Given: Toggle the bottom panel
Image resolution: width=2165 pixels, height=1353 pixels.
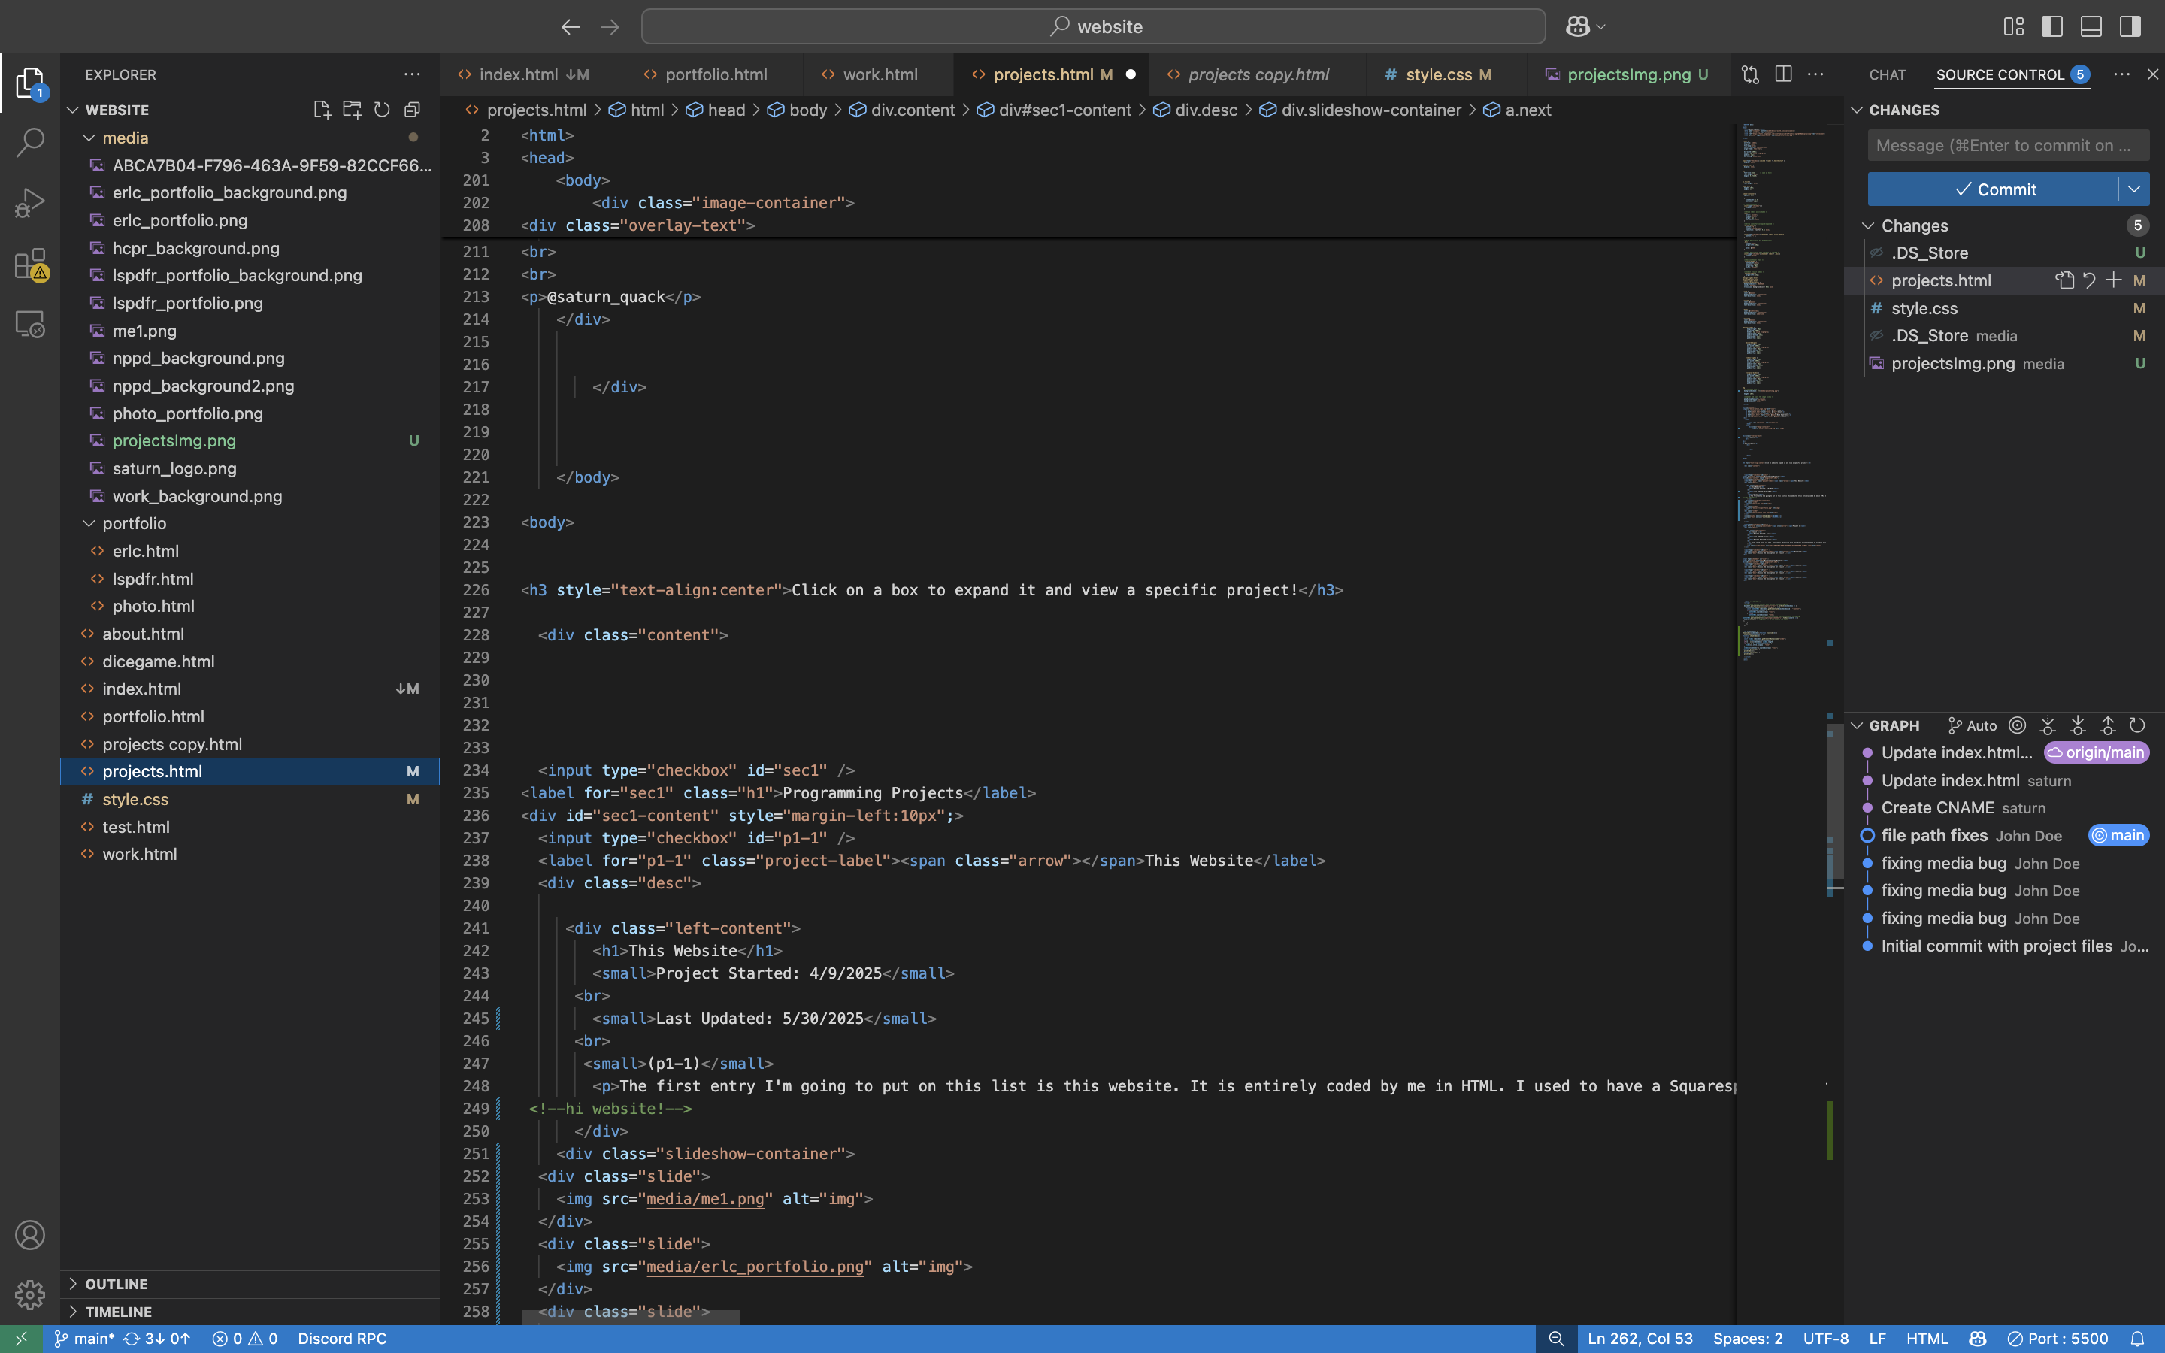Looking at the screenshot, I should coord(2091,27).
